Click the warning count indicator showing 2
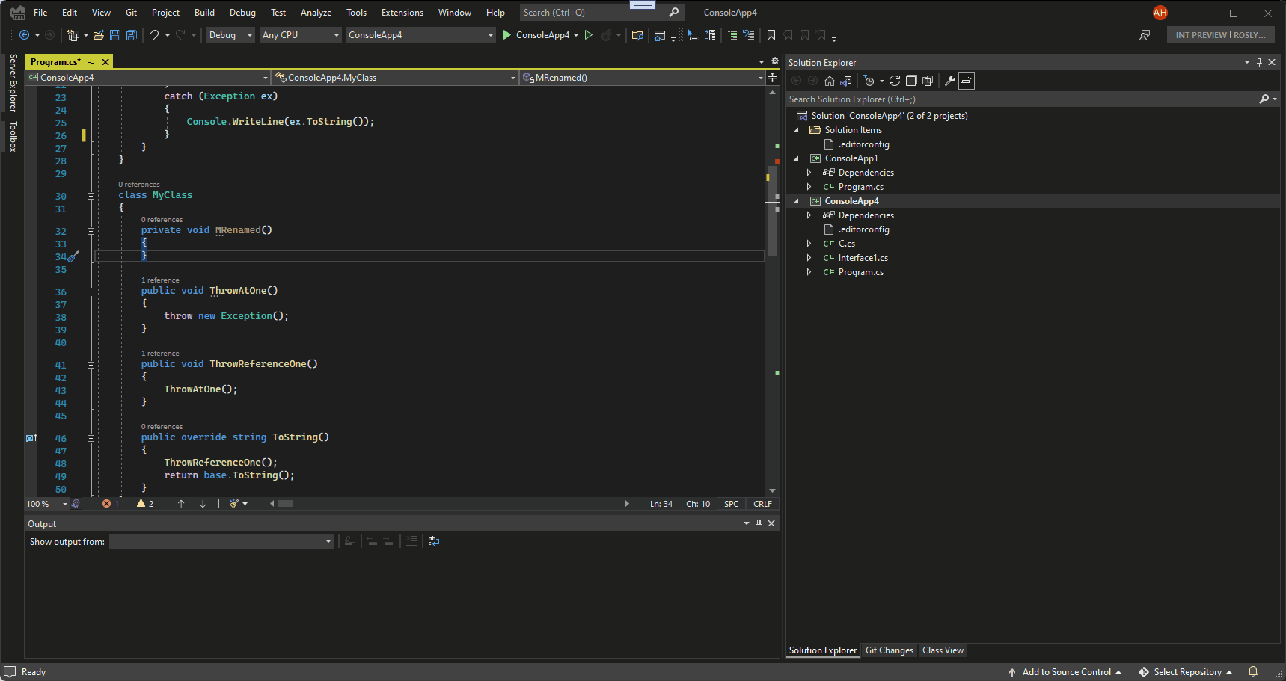 click(x=145, y=504)
